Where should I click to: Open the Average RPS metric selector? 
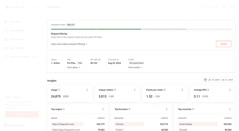(230, 90)
